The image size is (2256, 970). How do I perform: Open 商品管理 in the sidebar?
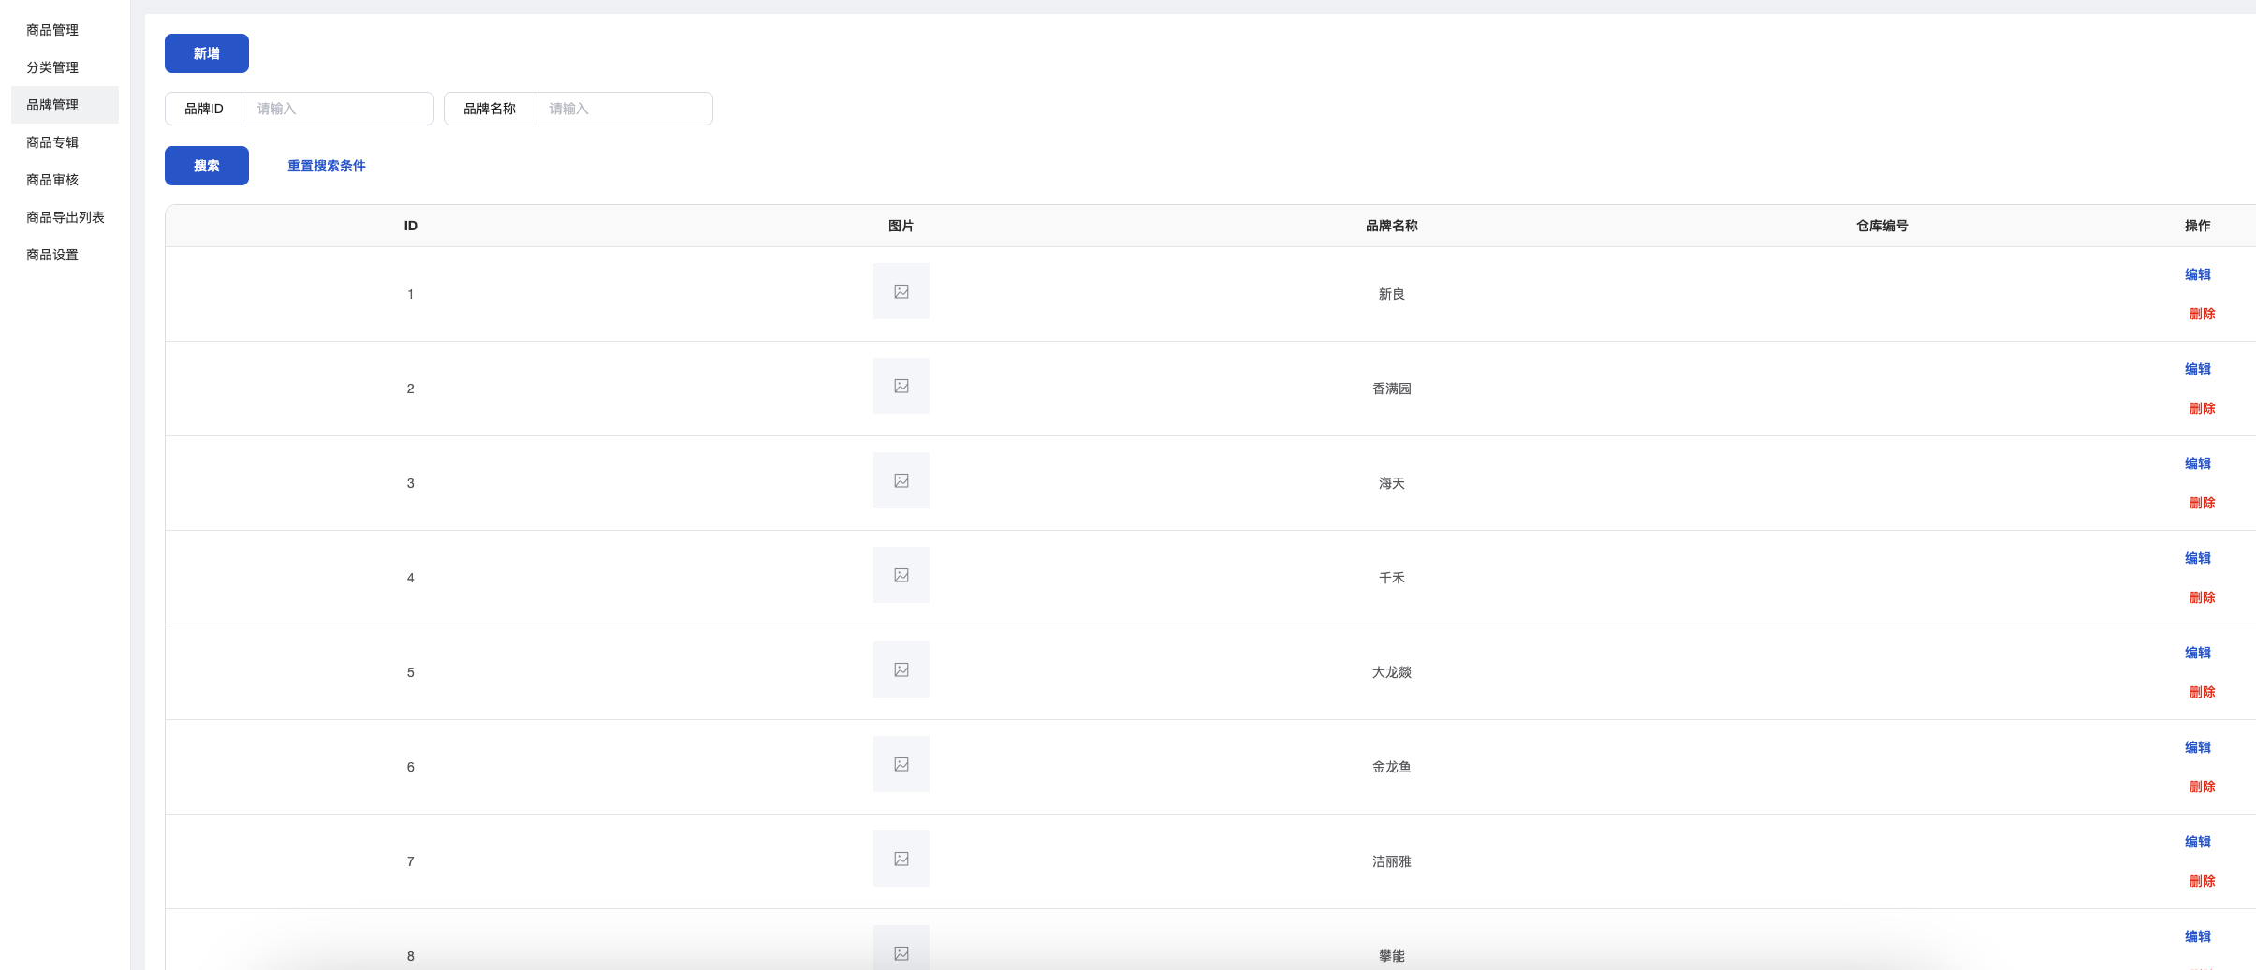click(x=52, y=30)
